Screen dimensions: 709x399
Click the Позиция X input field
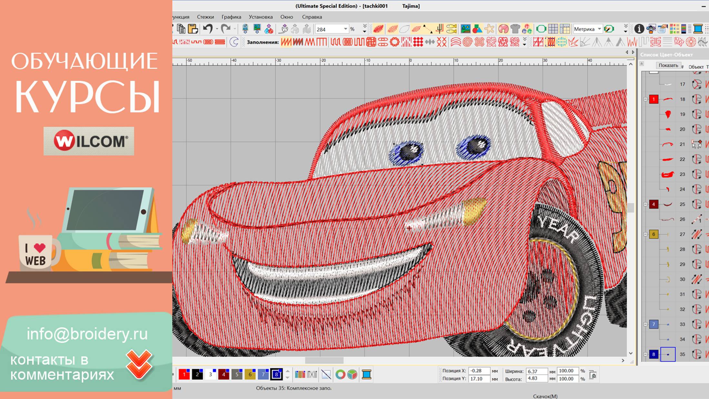click(479, 371)
